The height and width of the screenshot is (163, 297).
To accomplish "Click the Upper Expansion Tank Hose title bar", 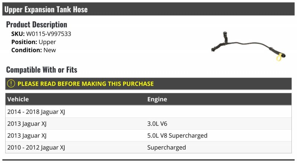I will 148,9.
